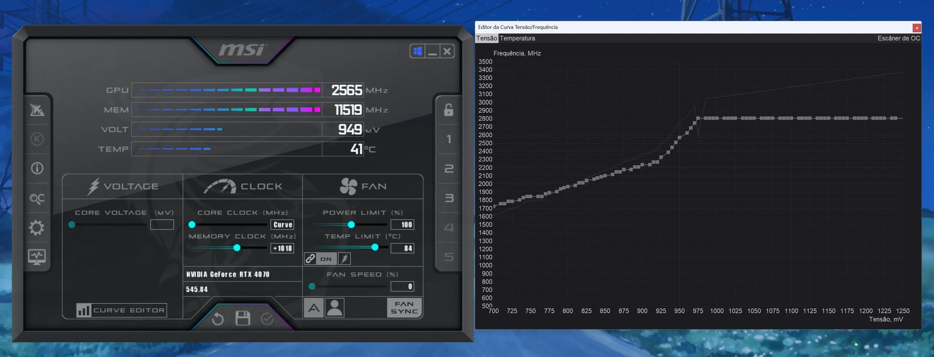Image resolution: width=934 pixels, height=357 pixels.
Task: Click the 'Editor da Curva Tensão/Frequência' title
Action: click(x=518, y=27)
